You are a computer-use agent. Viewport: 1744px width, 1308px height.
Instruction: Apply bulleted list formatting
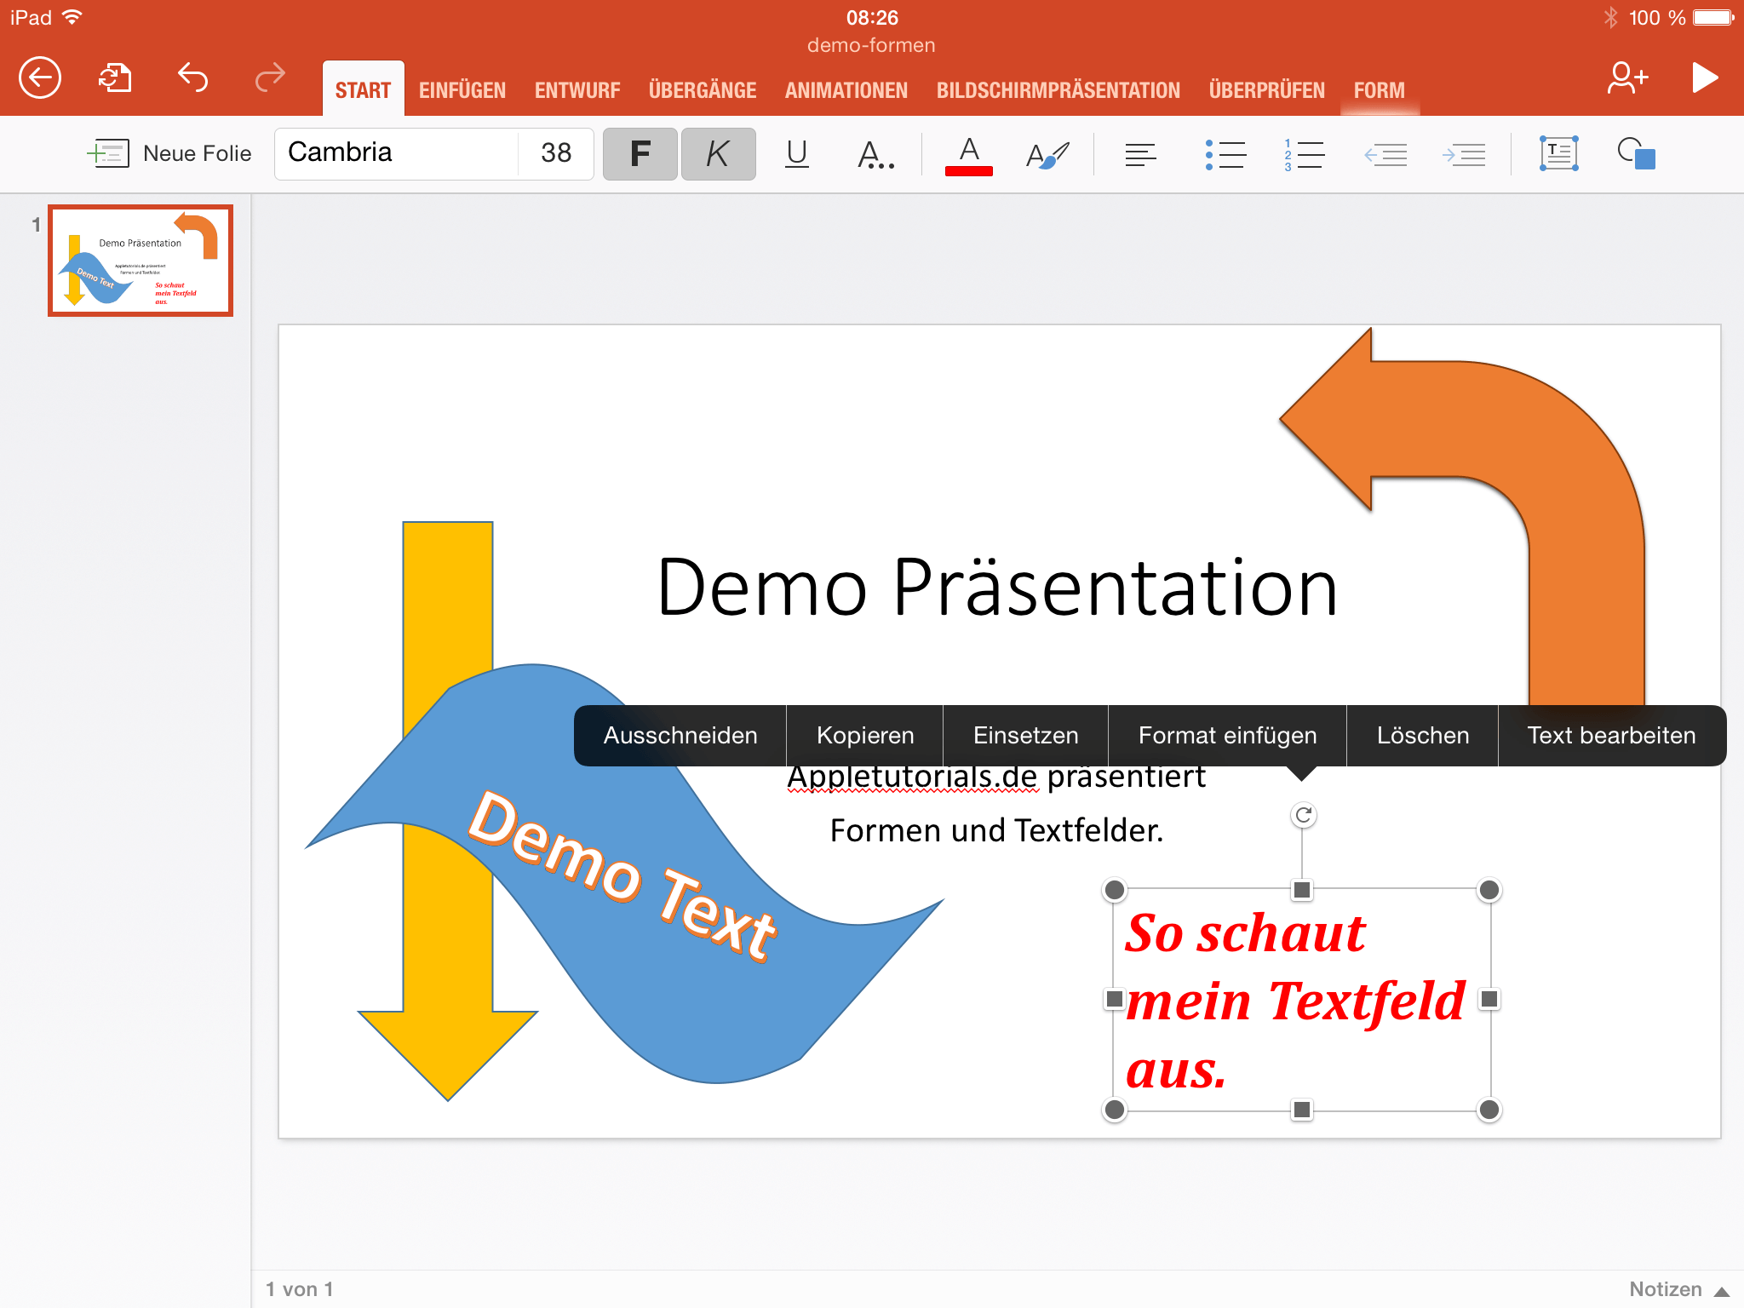(1225, 154)
